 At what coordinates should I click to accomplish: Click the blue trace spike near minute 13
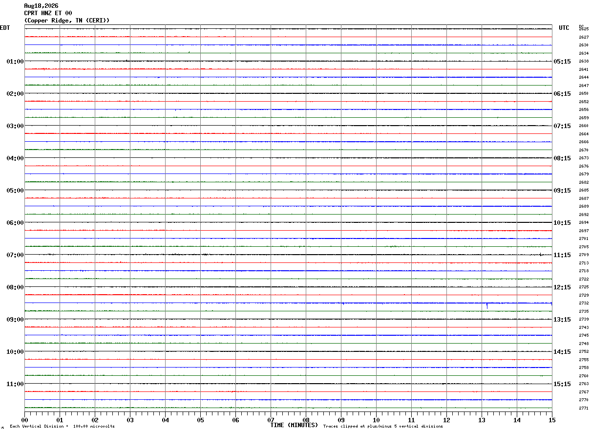pos(487,306)
